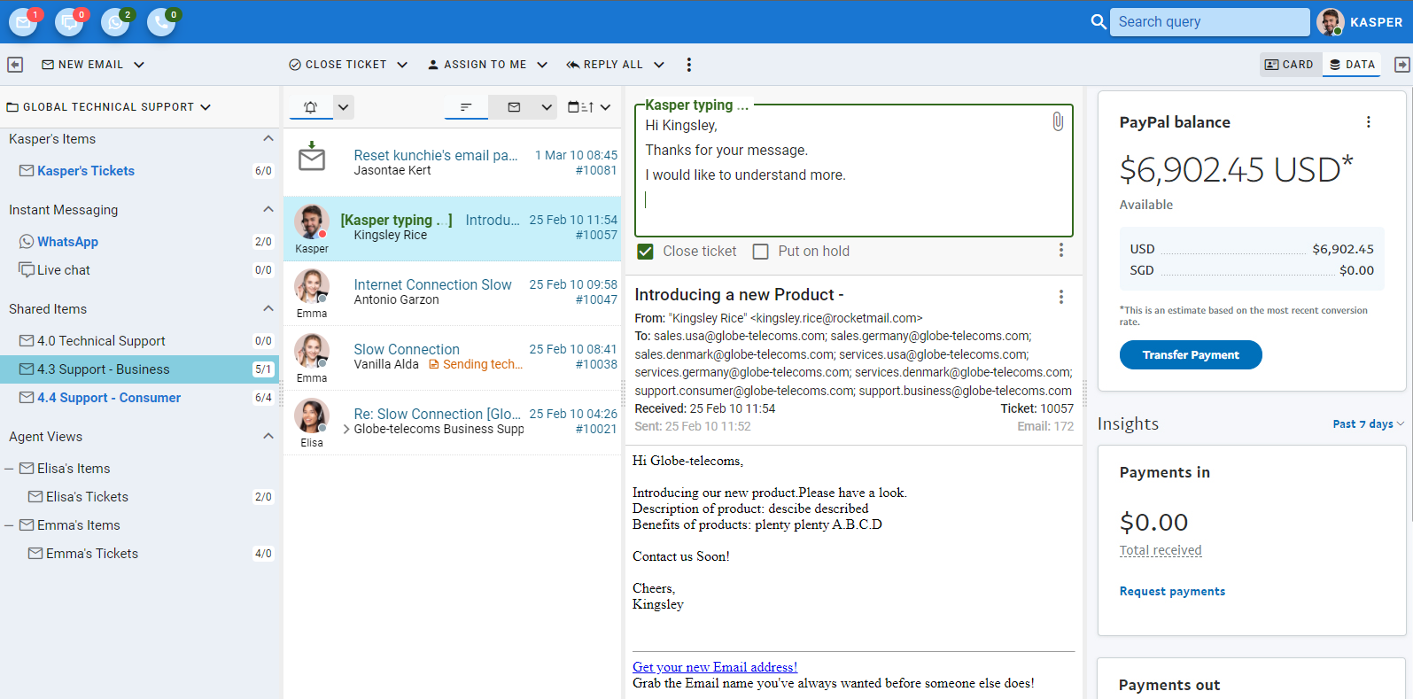Image resolution: width=1413 pixels, height=699 pixels.
Task: Click the Transfer Payment button
Action: [1190, 355]
